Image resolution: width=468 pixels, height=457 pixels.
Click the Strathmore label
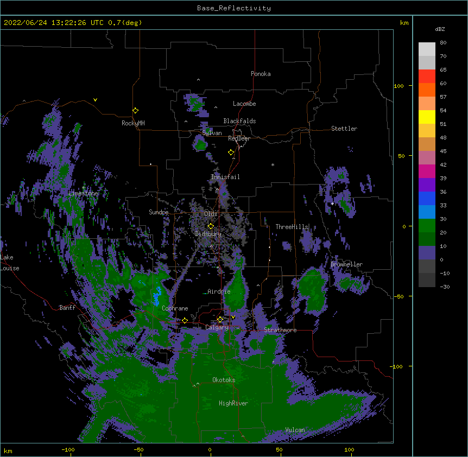point(280,330)
